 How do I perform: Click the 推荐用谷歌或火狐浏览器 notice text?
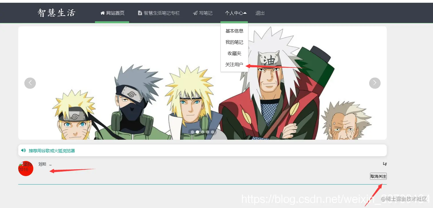(52, 150)
